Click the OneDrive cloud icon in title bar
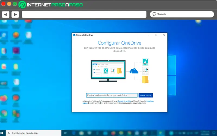Viewport: 217px width, 136px height. tap(74, 35)
